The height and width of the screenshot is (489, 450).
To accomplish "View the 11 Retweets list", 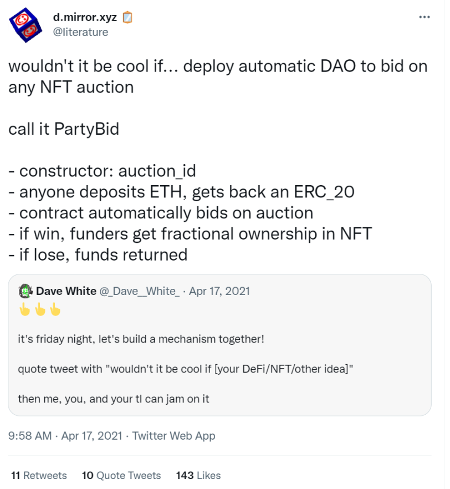I will [x=39, y=475].
